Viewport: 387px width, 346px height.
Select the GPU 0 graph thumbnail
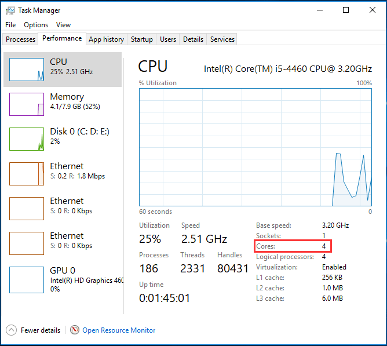27,278
